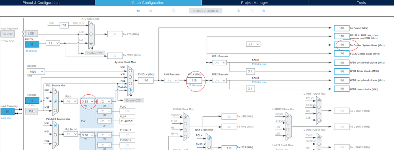Image resolution: width=394 pixels, height=150 pixels.
Task: Open the AHB Prescaler dropdown
Action: click(172, 80)
